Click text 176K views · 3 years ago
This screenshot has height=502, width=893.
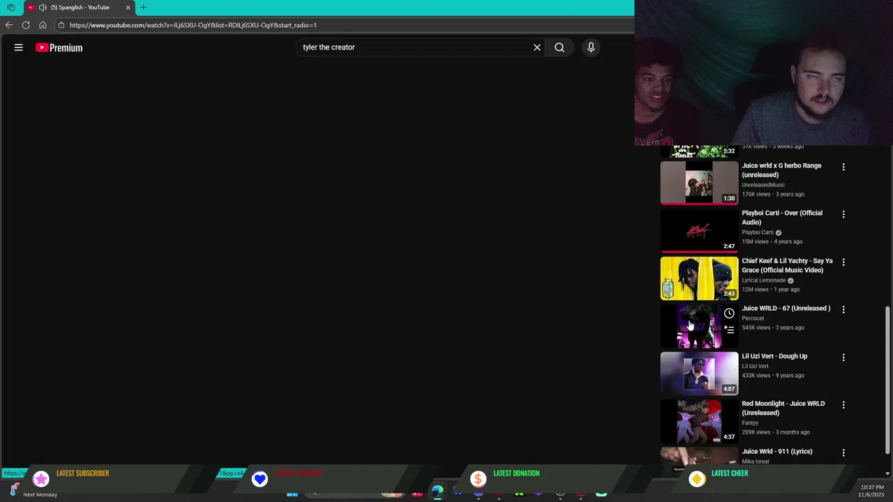pyautogui.click(x=773, y=195)
